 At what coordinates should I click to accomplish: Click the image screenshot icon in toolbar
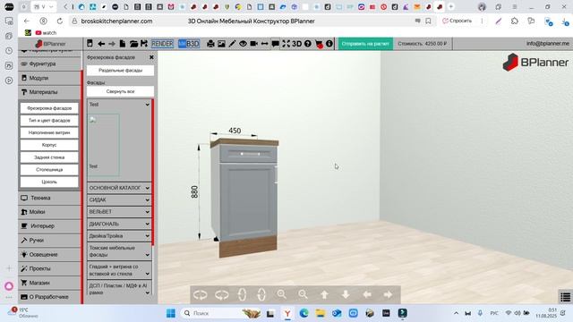click(x=221, y=44)
